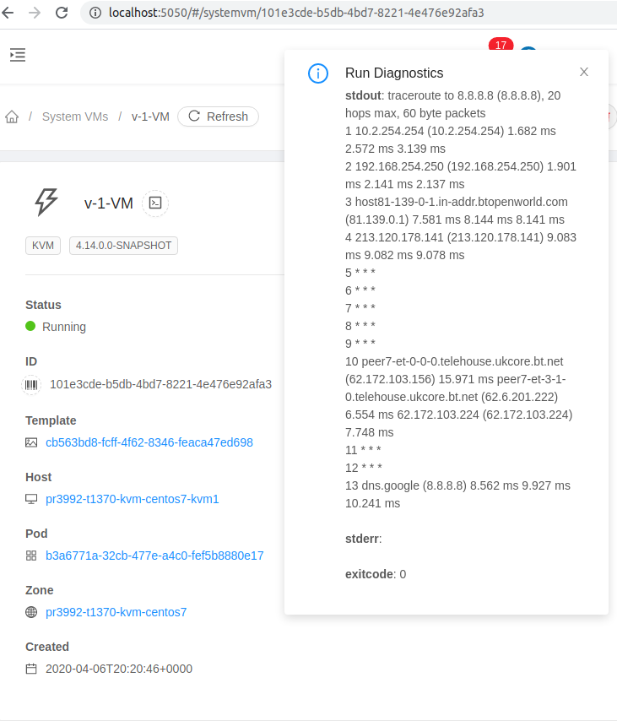Click the stderr label

363,539
